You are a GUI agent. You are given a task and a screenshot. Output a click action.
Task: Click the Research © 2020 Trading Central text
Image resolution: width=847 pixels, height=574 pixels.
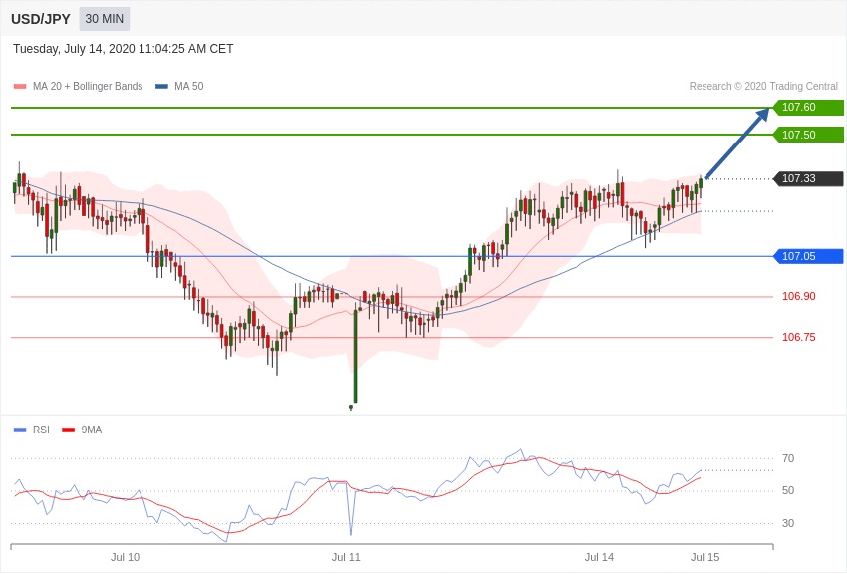click(x=763, y=87)
